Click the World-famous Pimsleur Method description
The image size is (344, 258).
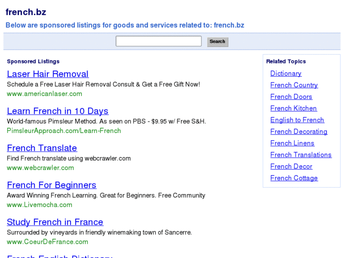pos(106,121)
